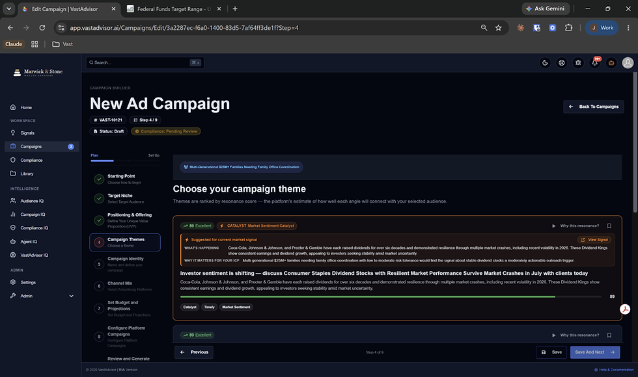638x377 pixels.
Task: Bookmark this page with the star
Action: pos(499,27)
